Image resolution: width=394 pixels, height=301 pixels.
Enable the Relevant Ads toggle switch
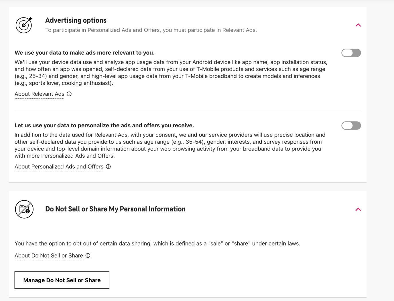[x=351, y=53]
